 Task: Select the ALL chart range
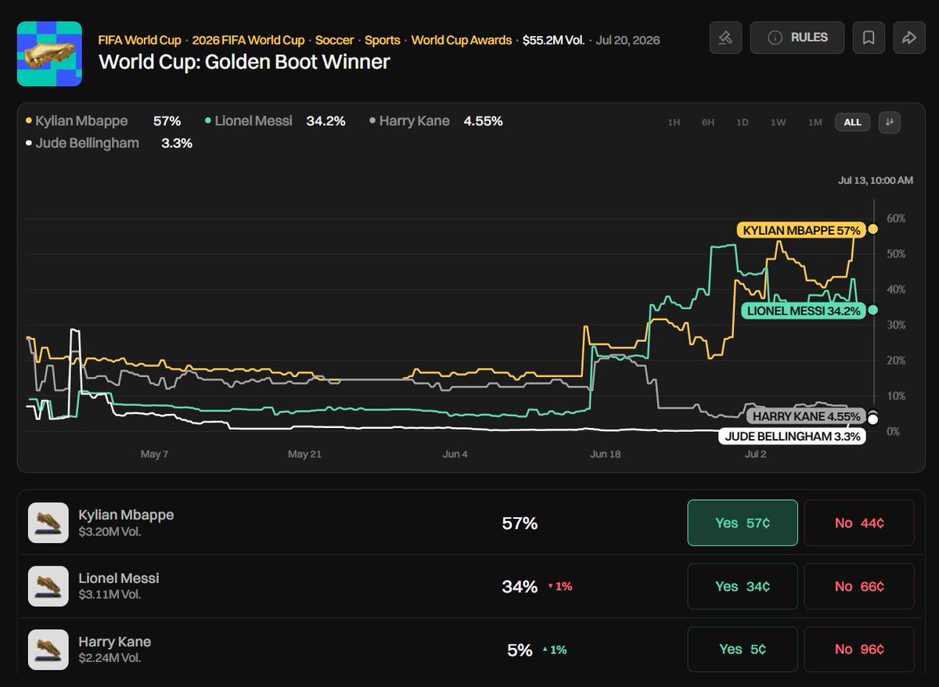point(852,122)
